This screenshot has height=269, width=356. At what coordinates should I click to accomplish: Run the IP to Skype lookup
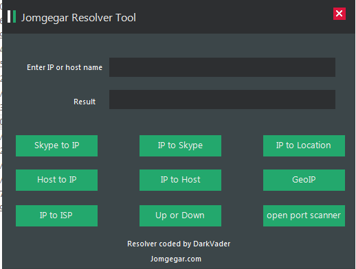tap(180, 145)
